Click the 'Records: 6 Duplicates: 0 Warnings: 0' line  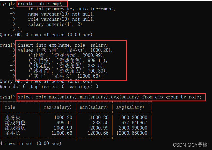pos(49,87)
